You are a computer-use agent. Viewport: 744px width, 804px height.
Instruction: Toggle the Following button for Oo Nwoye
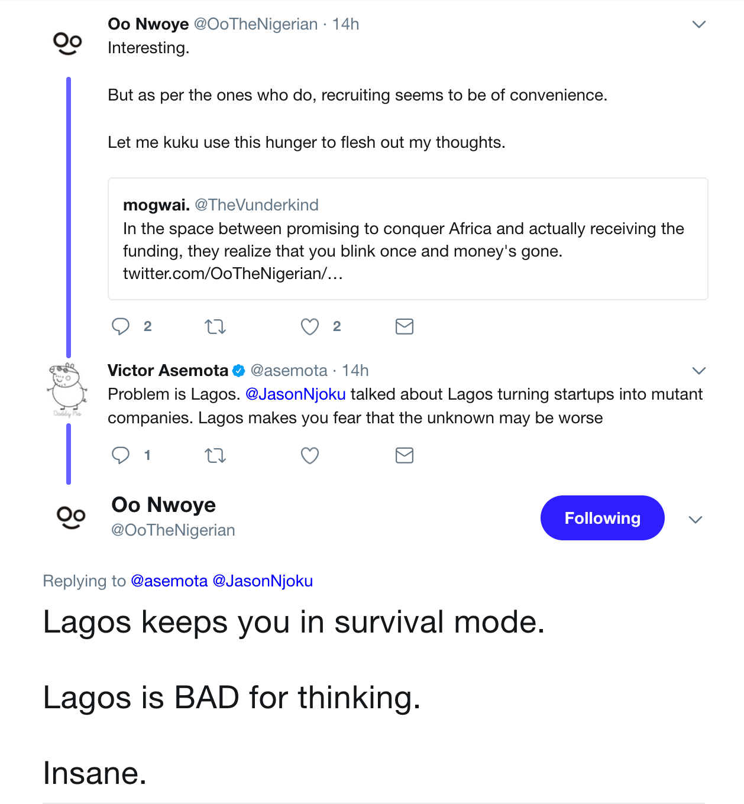click(x=602, y=518)
